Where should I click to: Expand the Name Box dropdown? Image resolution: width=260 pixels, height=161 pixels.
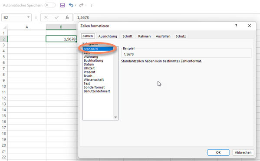(28, 17)
